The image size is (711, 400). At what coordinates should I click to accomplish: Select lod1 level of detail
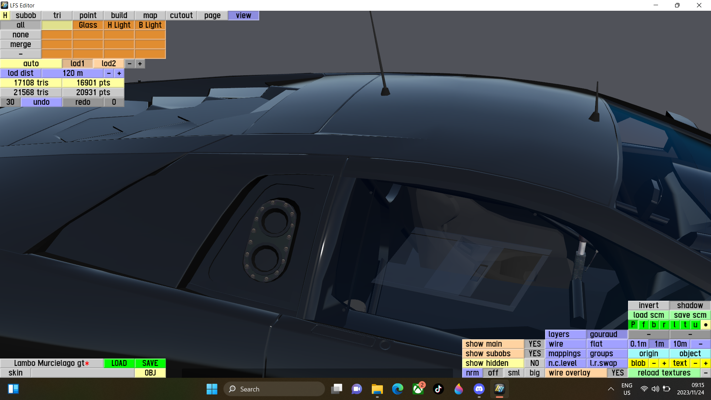[77, 64]
